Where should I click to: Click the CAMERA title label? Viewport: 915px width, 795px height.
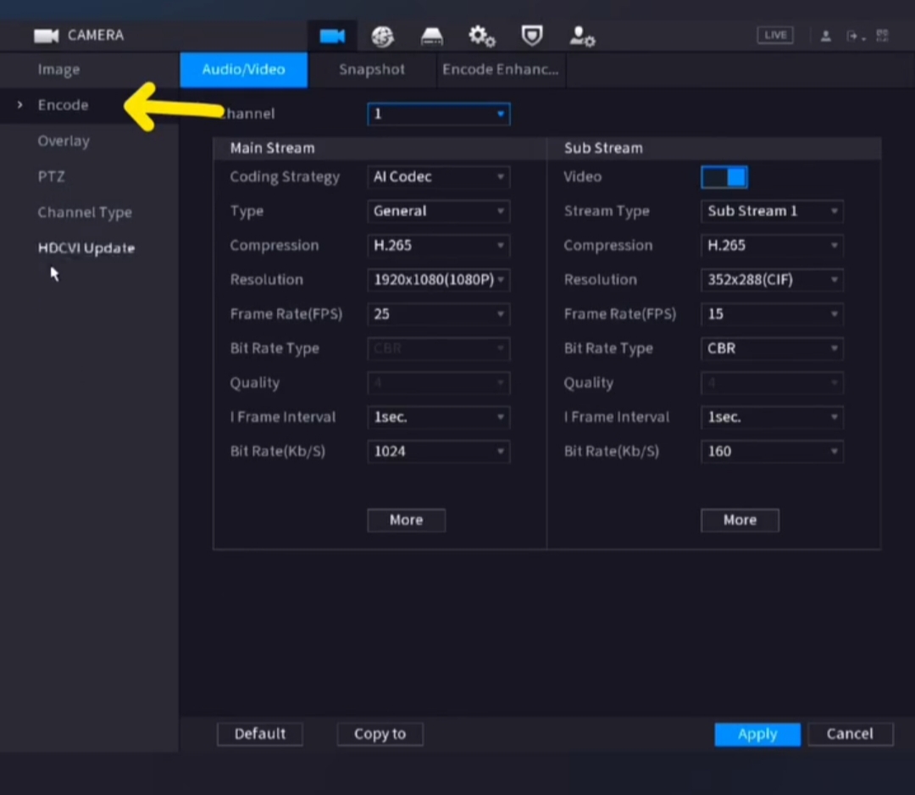(x=96, y=36)
